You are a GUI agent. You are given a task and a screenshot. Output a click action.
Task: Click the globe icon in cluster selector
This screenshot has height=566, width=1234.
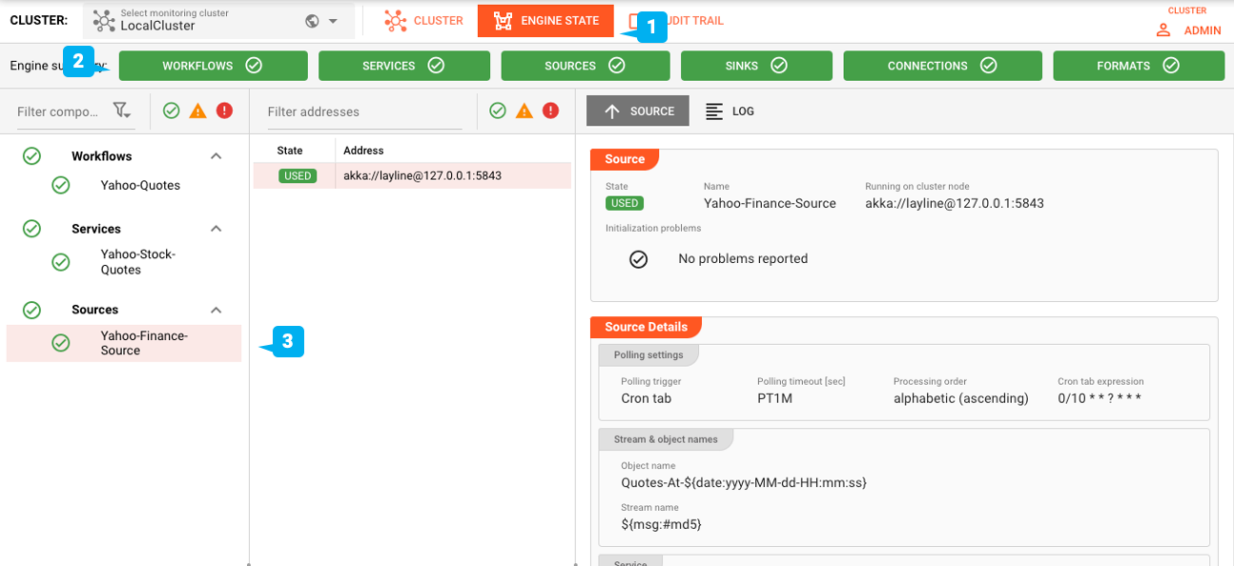point(312,21)
